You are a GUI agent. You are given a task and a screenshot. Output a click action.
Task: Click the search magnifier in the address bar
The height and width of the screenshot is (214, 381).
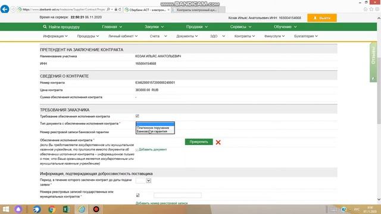(x=108, y=10)
